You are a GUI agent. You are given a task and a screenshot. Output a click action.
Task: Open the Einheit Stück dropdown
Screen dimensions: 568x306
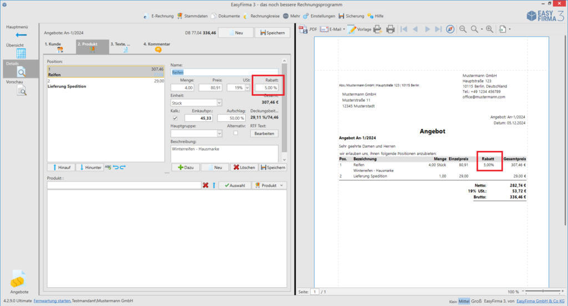pyautogui.click(x=219, y=103)
